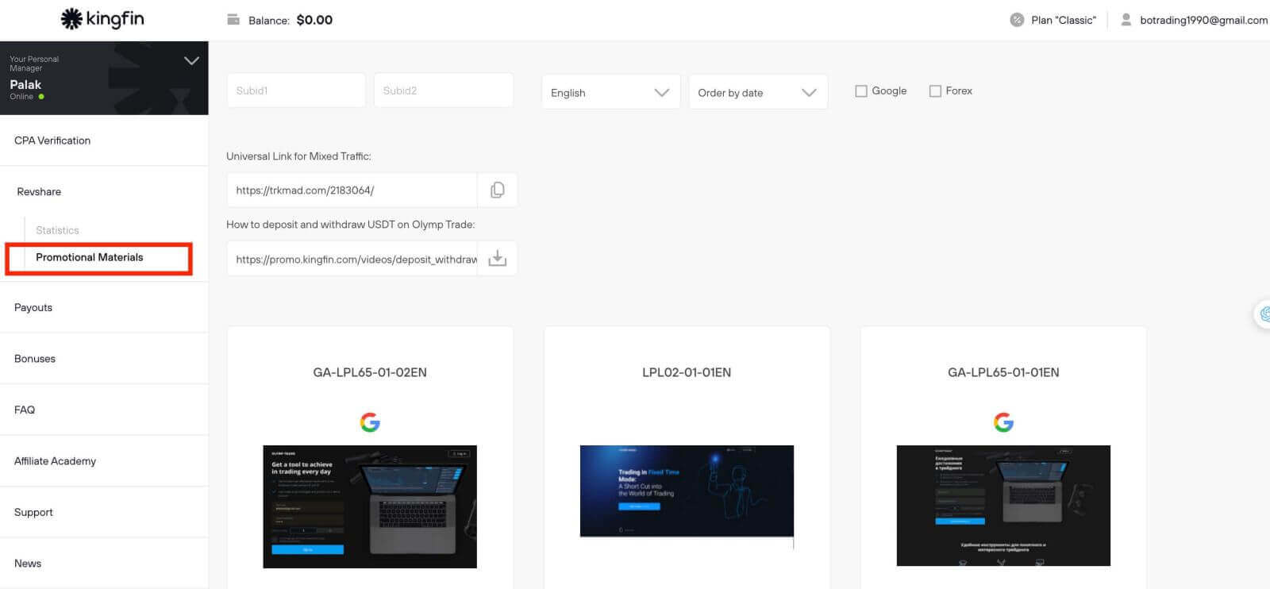1270x589 pixels.
Task: Copy the universal link with the copy icon
Action: [498, 190]
